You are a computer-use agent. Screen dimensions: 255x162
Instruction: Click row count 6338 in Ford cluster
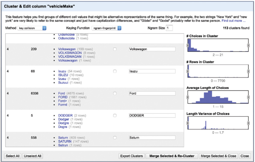pyautogui.click(x=35, y=93)
